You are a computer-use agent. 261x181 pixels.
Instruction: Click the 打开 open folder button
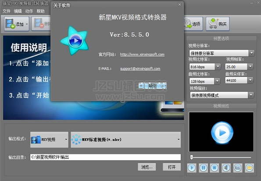[172, 167]
